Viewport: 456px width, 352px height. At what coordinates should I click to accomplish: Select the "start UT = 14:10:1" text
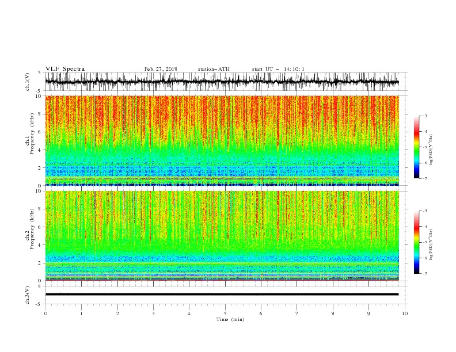pos(278,69)
